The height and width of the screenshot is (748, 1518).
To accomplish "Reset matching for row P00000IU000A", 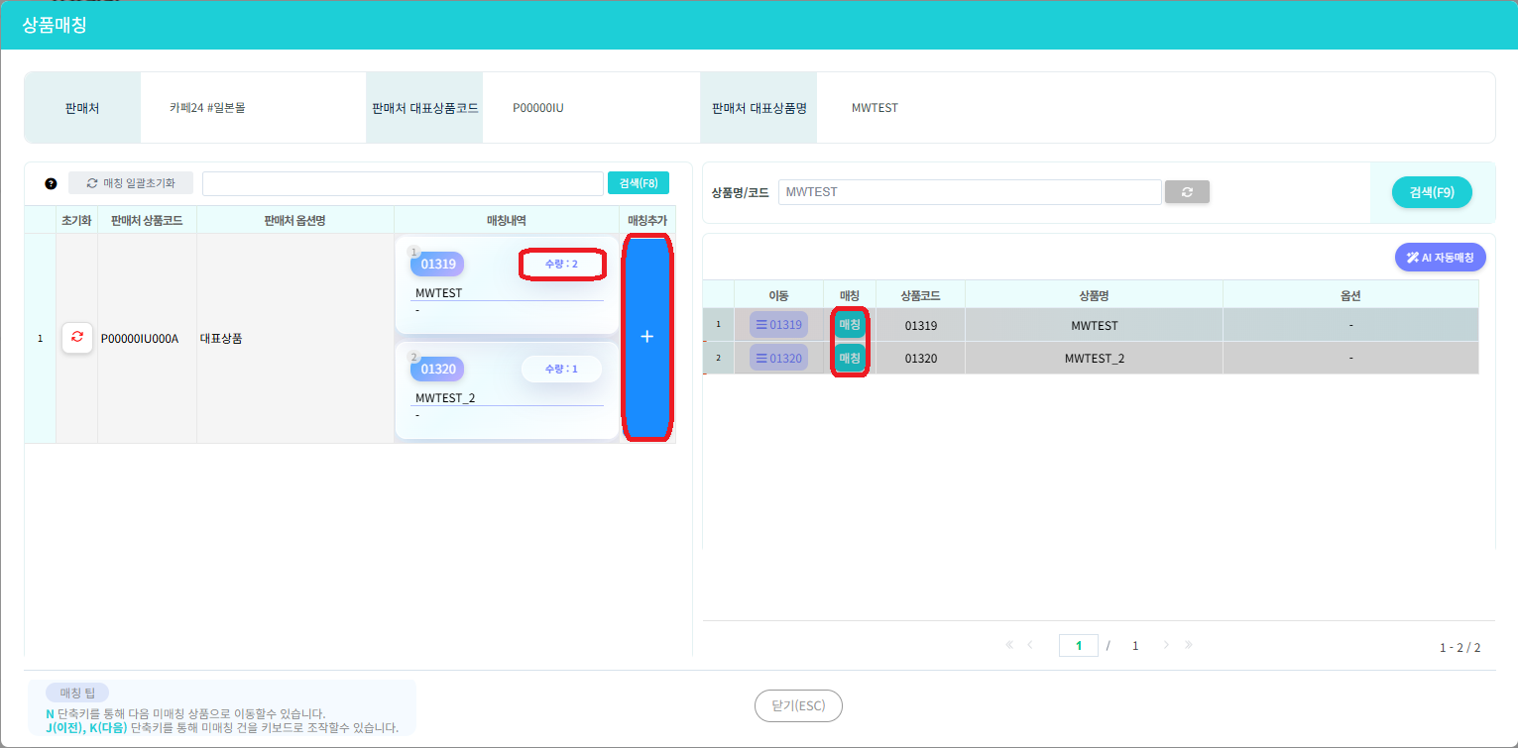I will (77, 338).
